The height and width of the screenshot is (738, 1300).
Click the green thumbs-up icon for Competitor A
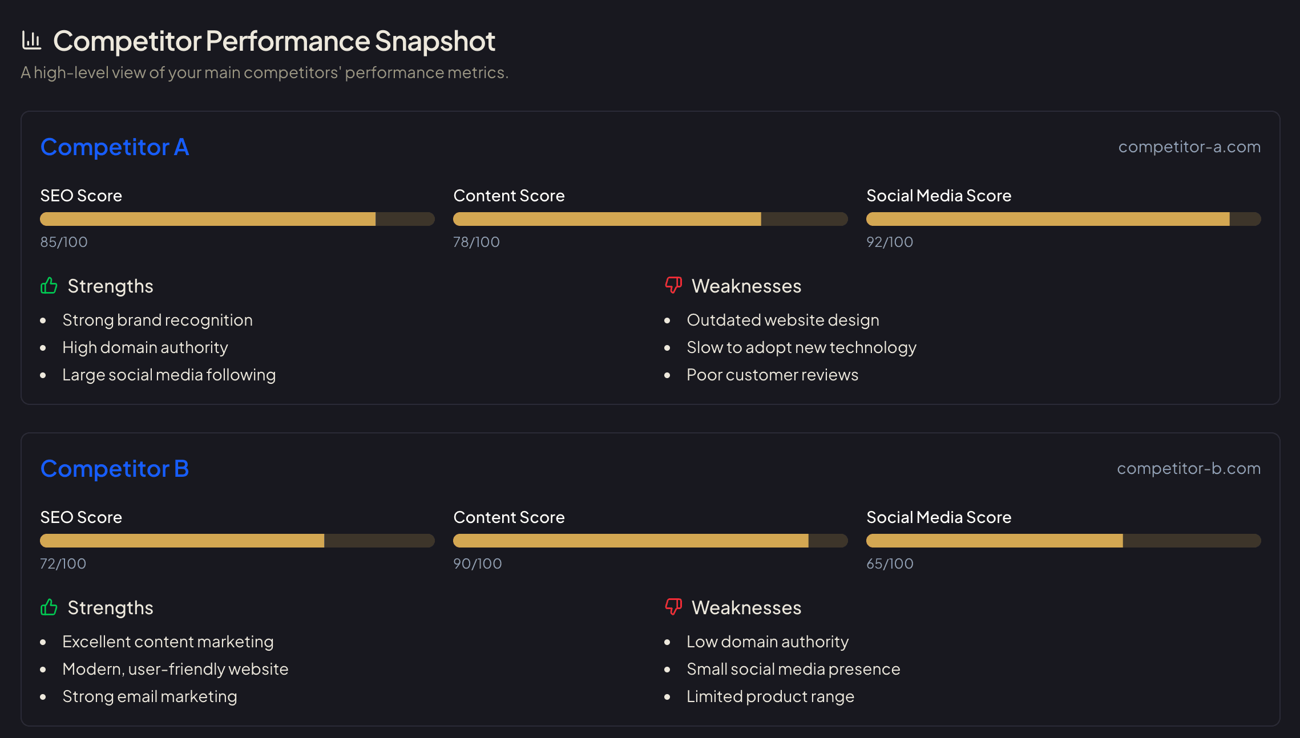coord(48,286)
